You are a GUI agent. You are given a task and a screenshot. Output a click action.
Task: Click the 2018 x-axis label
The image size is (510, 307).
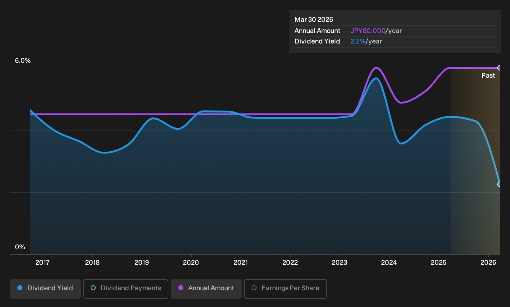tap(92, 263)
